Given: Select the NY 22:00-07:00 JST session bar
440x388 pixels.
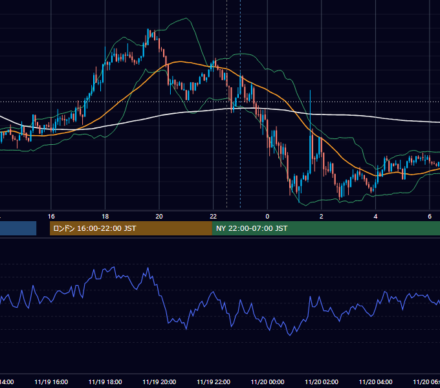Looking at the screenshot, I should coord(325,228).
